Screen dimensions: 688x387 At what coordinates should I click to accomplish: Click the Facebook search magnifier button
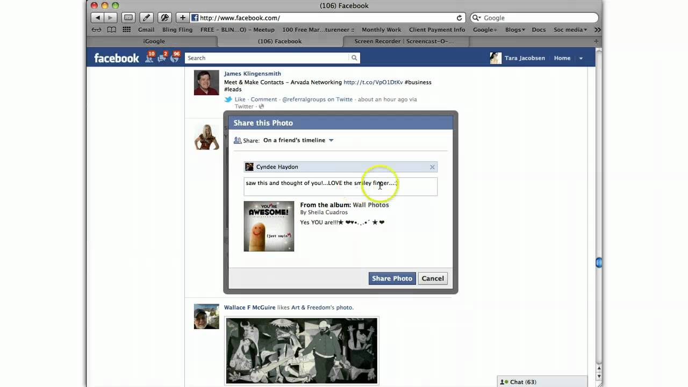pyautogui.click(x=354, y=58)
